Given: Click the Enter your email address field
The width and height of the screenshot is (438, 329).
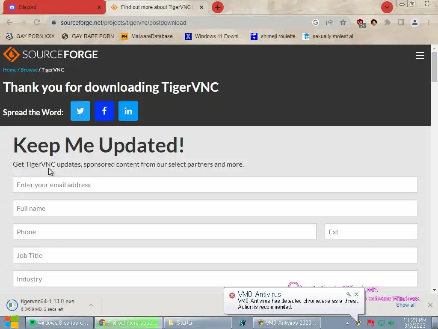Looking at the screenshot, I should 215,185.
